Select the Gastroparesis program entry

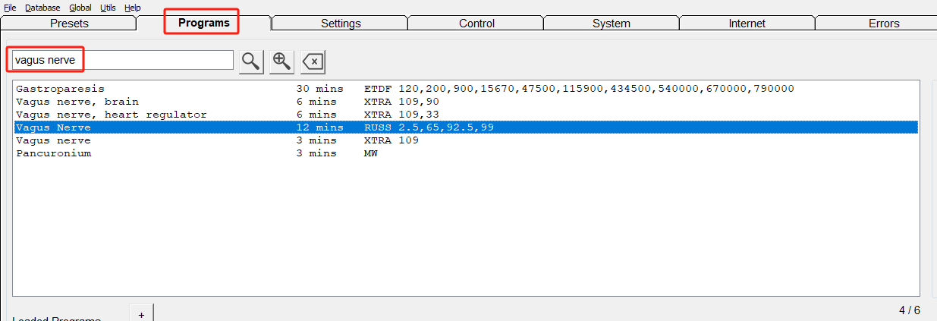coord(60,89)
